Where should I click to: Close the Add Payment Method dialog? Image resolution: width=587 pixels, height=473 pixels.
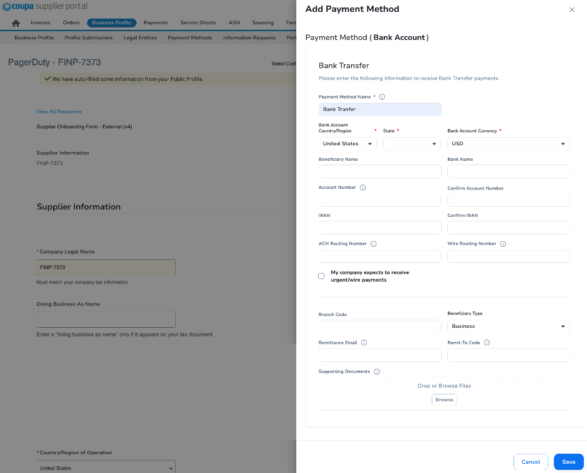tap(572, 10)
